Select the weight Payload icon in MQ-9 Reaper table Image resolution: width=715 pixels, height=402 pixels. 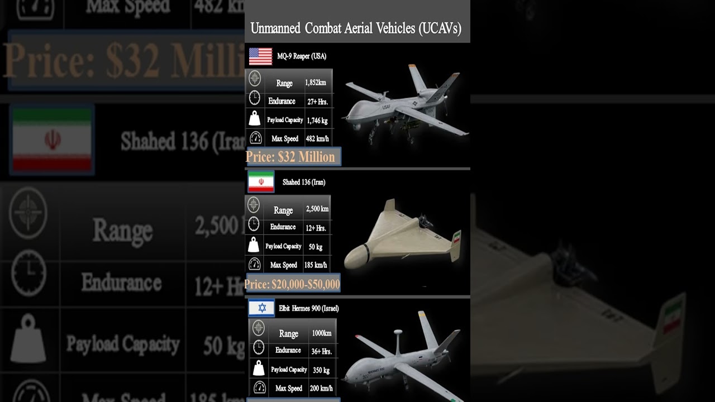255,118
